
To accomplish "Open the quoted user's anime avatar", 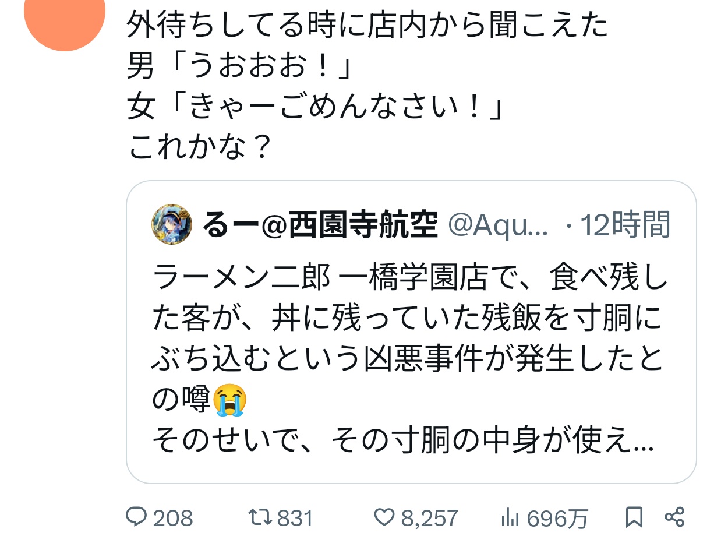I will click(172, 224).
